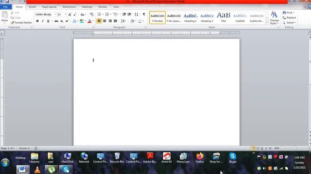Grow the font size

69,14
